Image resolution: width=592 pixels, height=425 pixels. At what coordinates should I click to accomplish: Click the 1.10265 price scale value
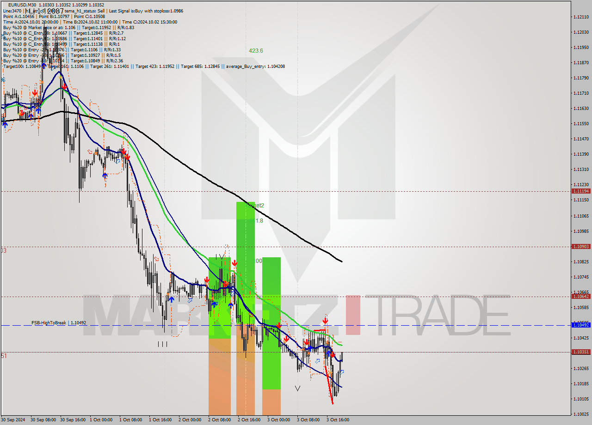tap(581, 368)
